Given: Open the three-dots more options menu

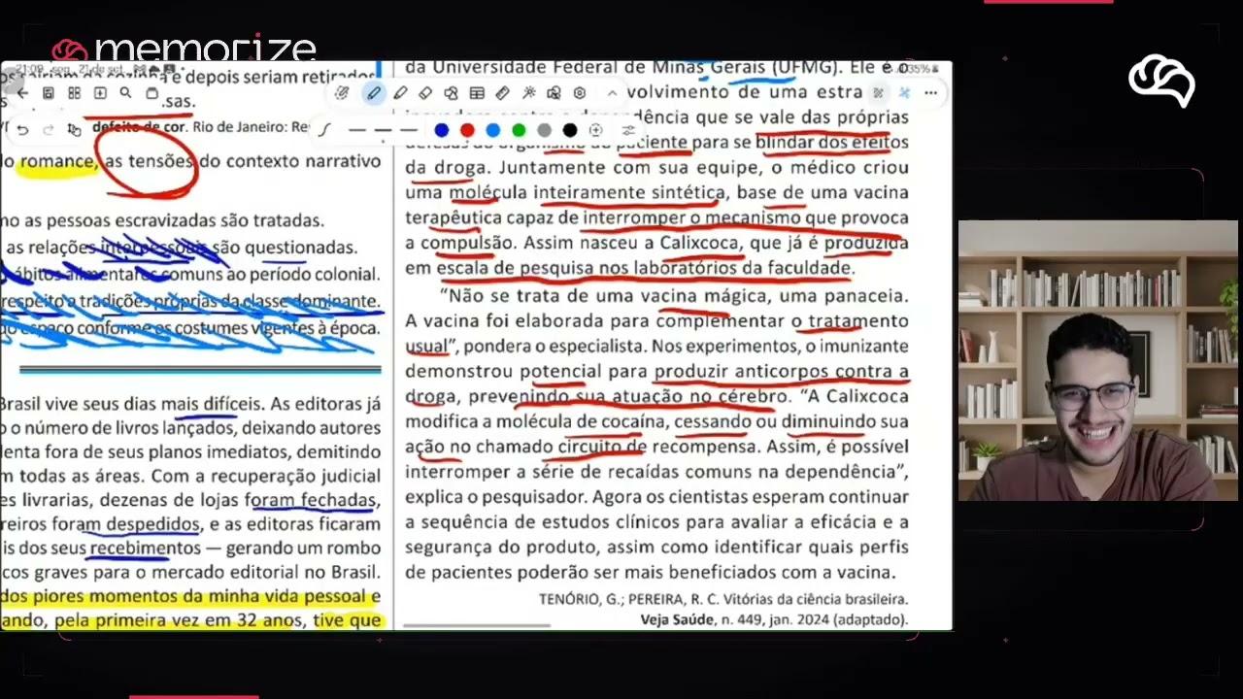Looking at the screenshot, I should [x=930, y=93].
